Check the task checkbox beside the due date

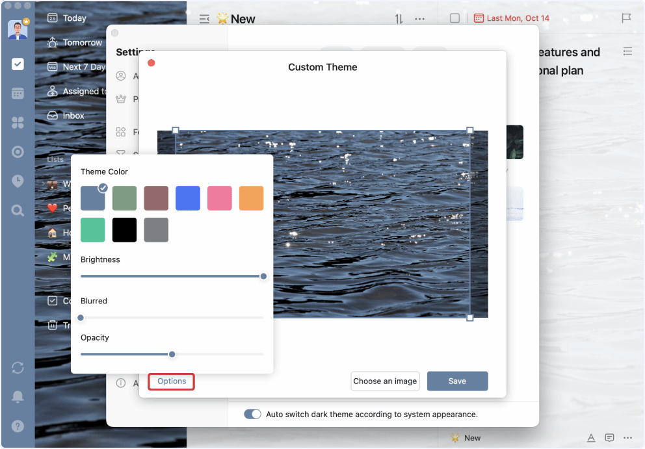click(455, 18)
